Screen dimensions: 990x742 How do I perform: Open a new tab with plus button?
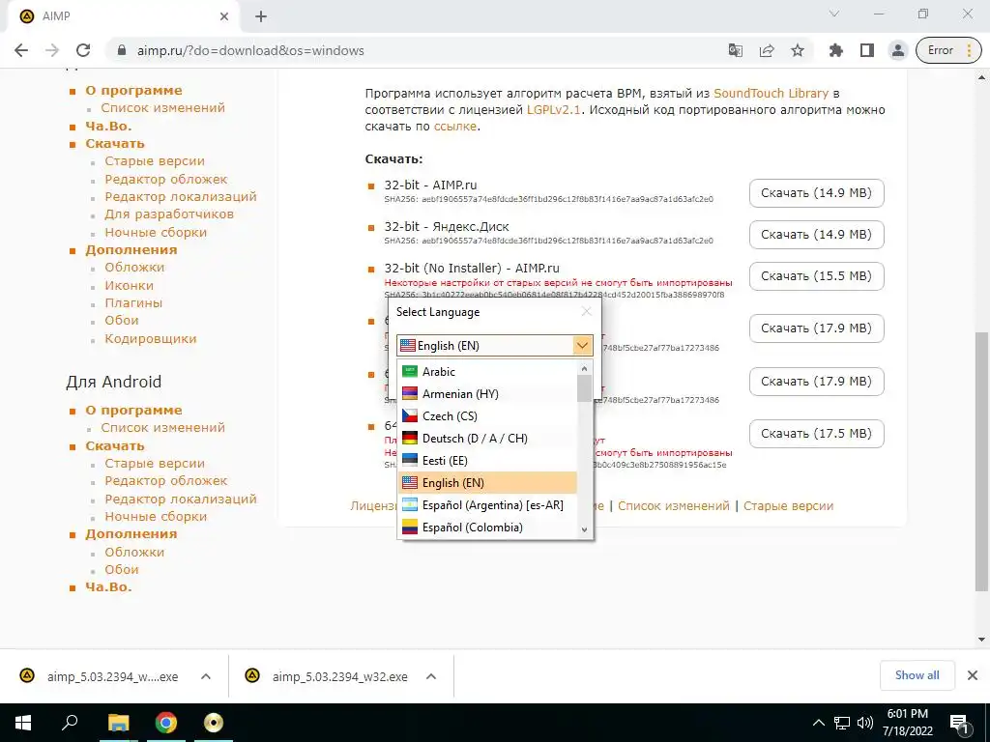[261, 16]
